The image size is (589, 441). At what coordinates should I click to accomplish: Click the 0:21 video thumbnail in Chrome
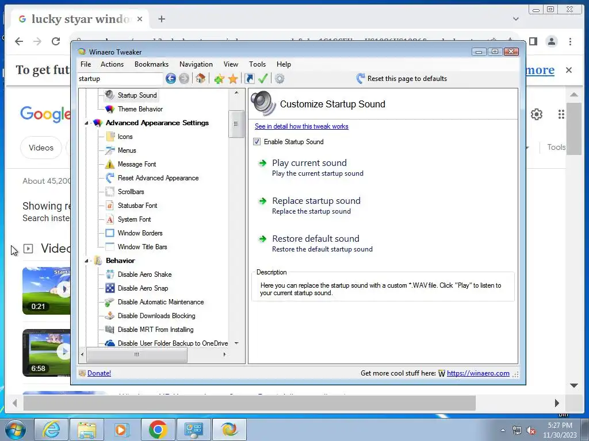tap(46, 291)
